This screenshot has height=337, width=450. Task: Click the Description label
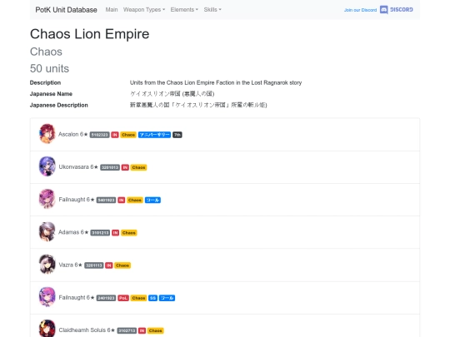[45, 82]
